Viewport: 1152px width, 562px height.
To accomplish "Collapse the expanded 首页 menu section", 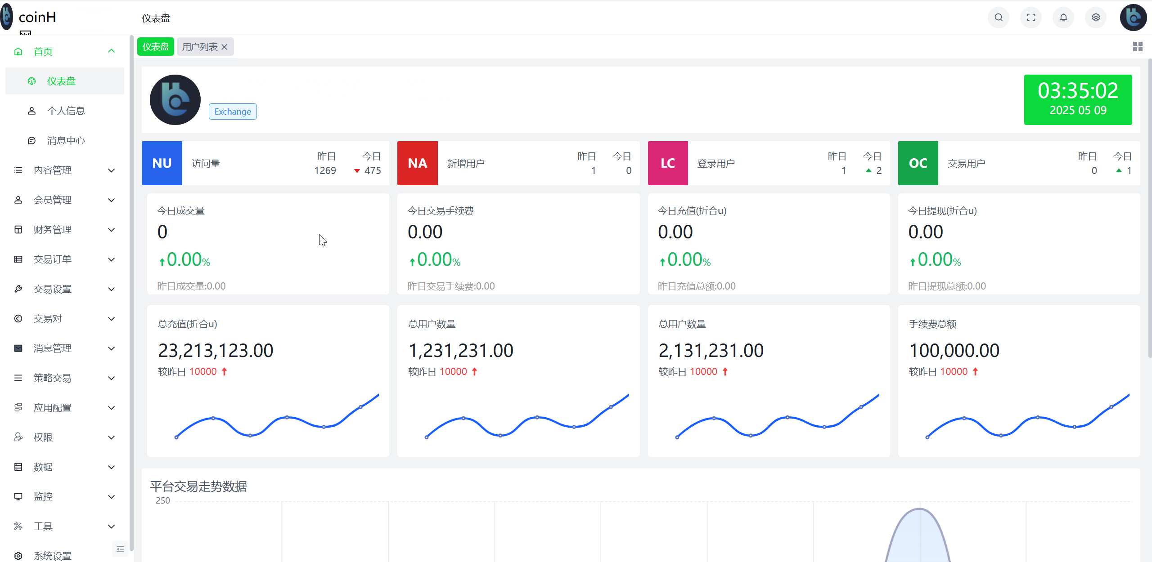I will [111, 51].
